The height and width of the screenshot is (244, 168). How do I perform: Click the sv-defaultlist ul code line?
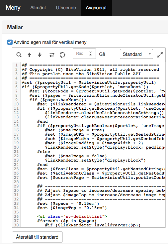pyautogui.click(x=72, y=216)
